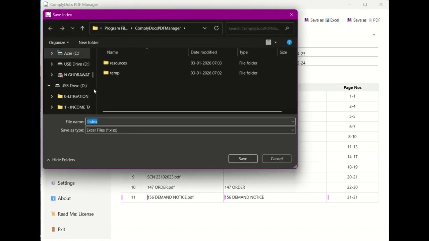Select 156 DEMAND NOTICE.pdf file cell
This screenshot has width=429, height=241.
tap(185, 197)
